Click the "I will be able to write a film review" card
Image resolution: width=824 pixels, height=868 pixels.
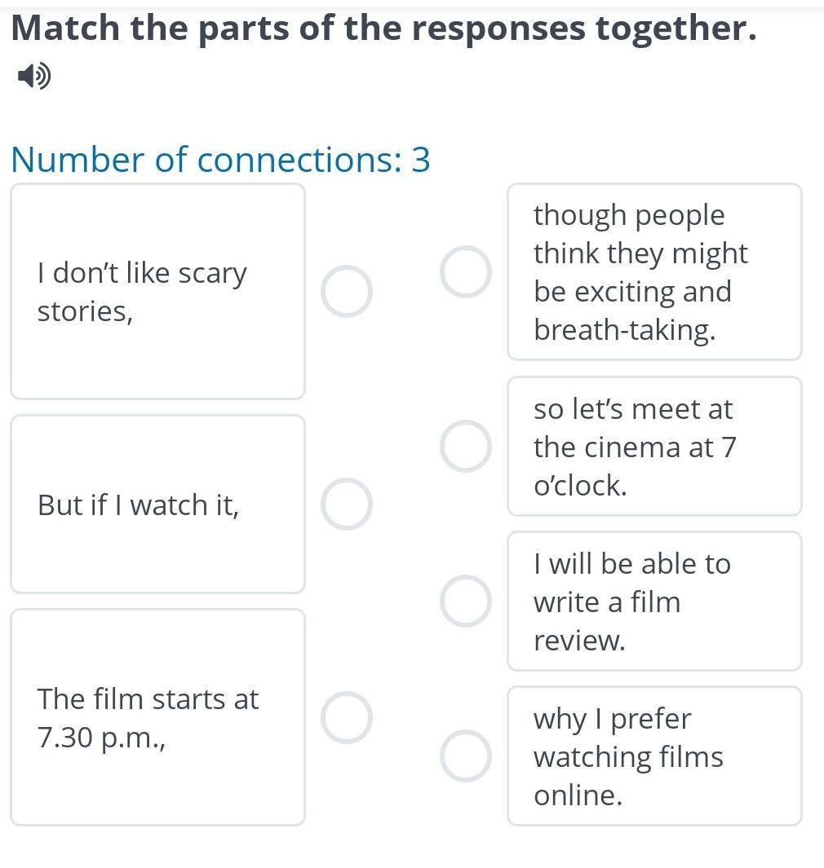point(654,601)
